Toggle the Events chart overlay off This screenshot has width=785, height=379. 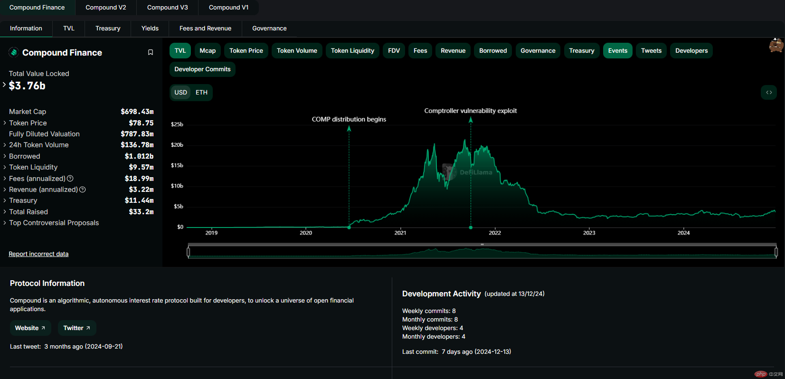coord(617,51)
